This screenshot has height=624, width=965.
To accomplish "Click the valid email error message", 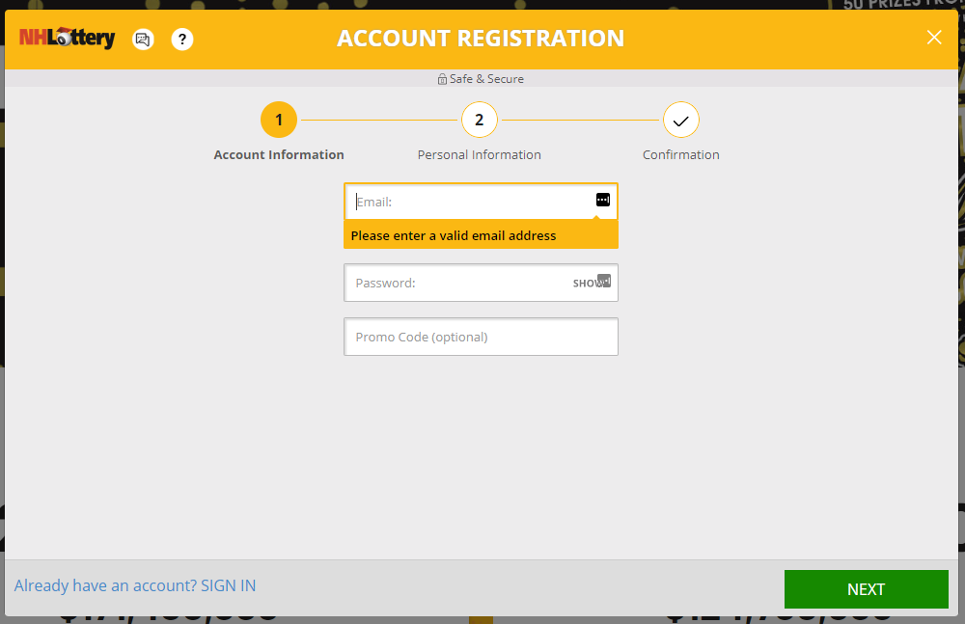I will (454, 235).
